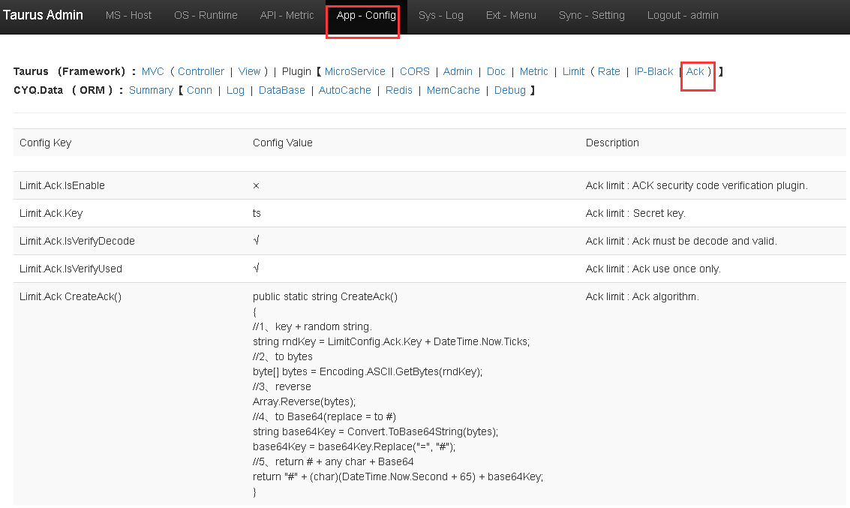The image size is (850, 508).
Task: Open the Ext - Menu item
Action: (511, 15)
